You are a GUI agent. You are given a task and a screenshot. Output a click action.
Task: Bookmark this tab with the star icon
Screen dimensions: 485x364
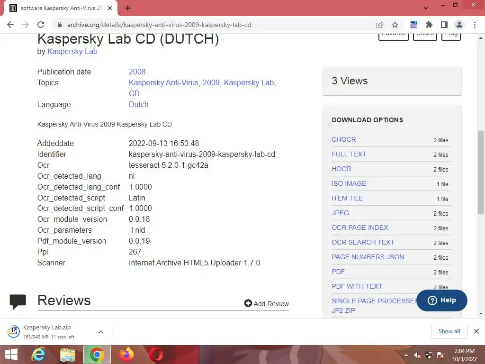395,25
